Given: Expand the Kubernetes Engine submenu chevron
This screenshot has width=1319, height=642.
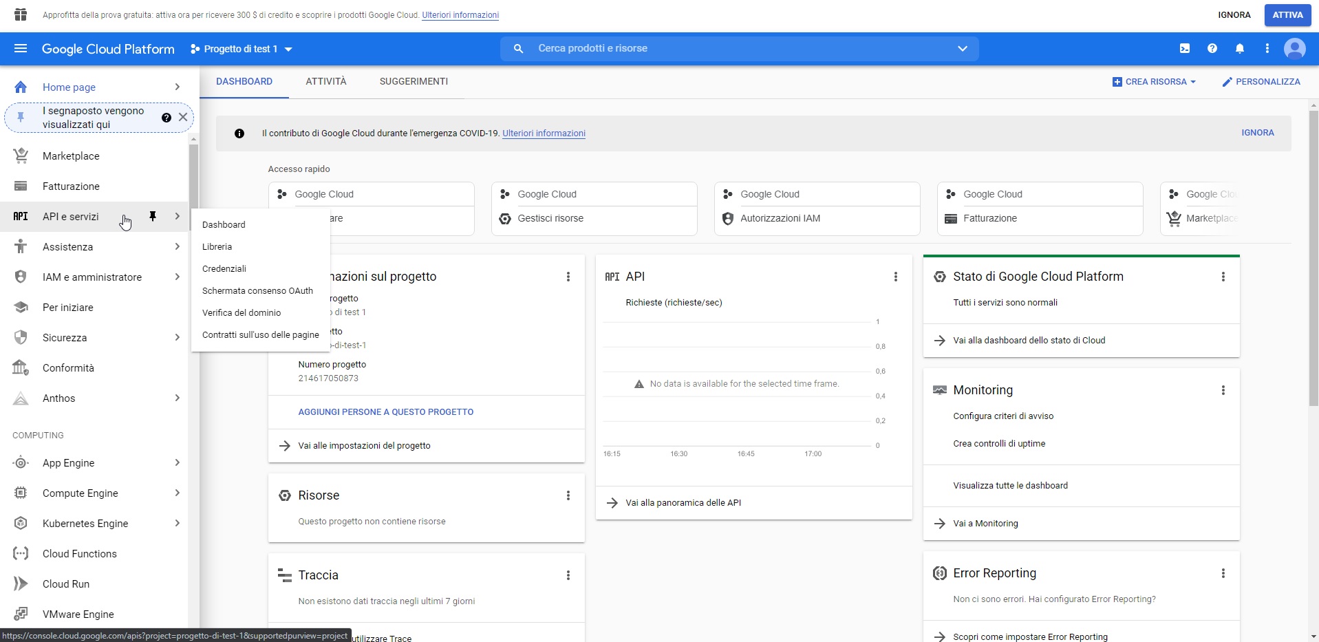Looking at the screenshot, I should (177, 523).
